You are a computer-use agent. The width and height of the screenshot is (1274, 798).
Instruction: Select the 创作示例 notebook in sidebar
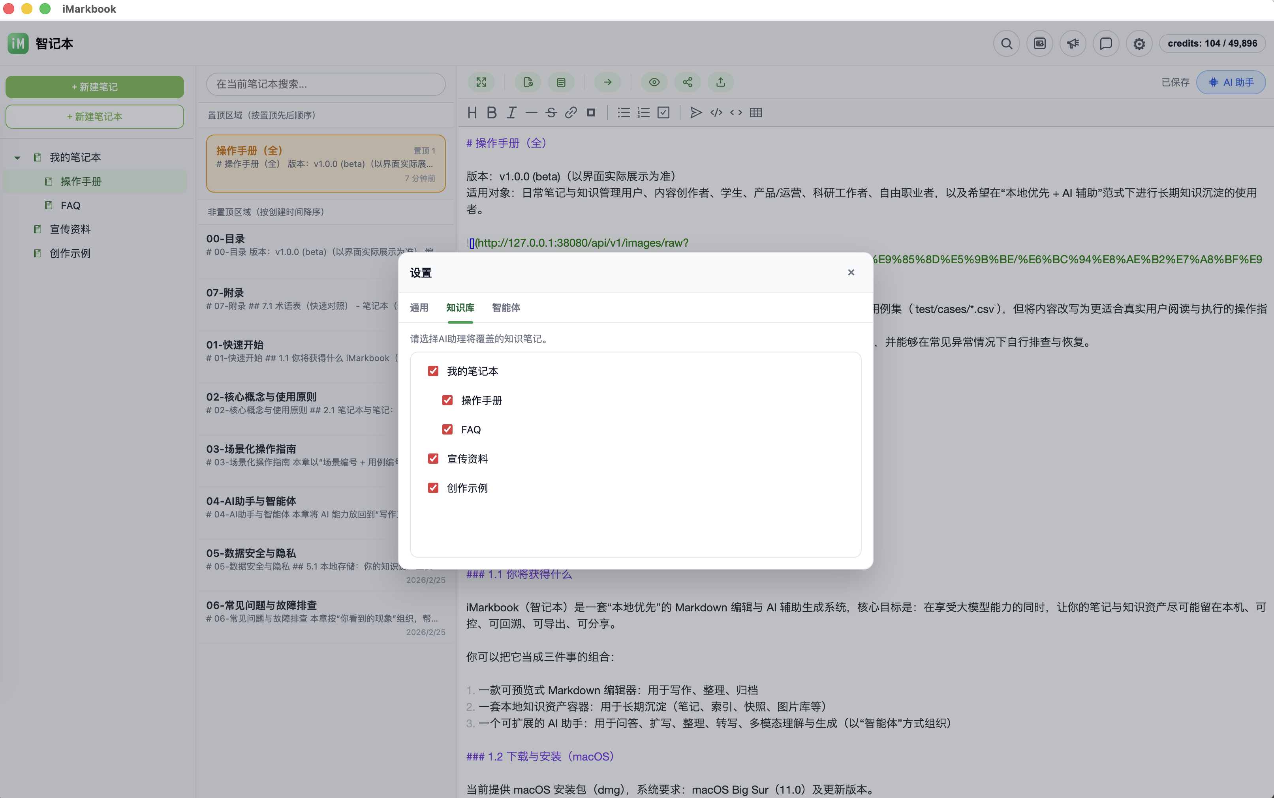70,253
